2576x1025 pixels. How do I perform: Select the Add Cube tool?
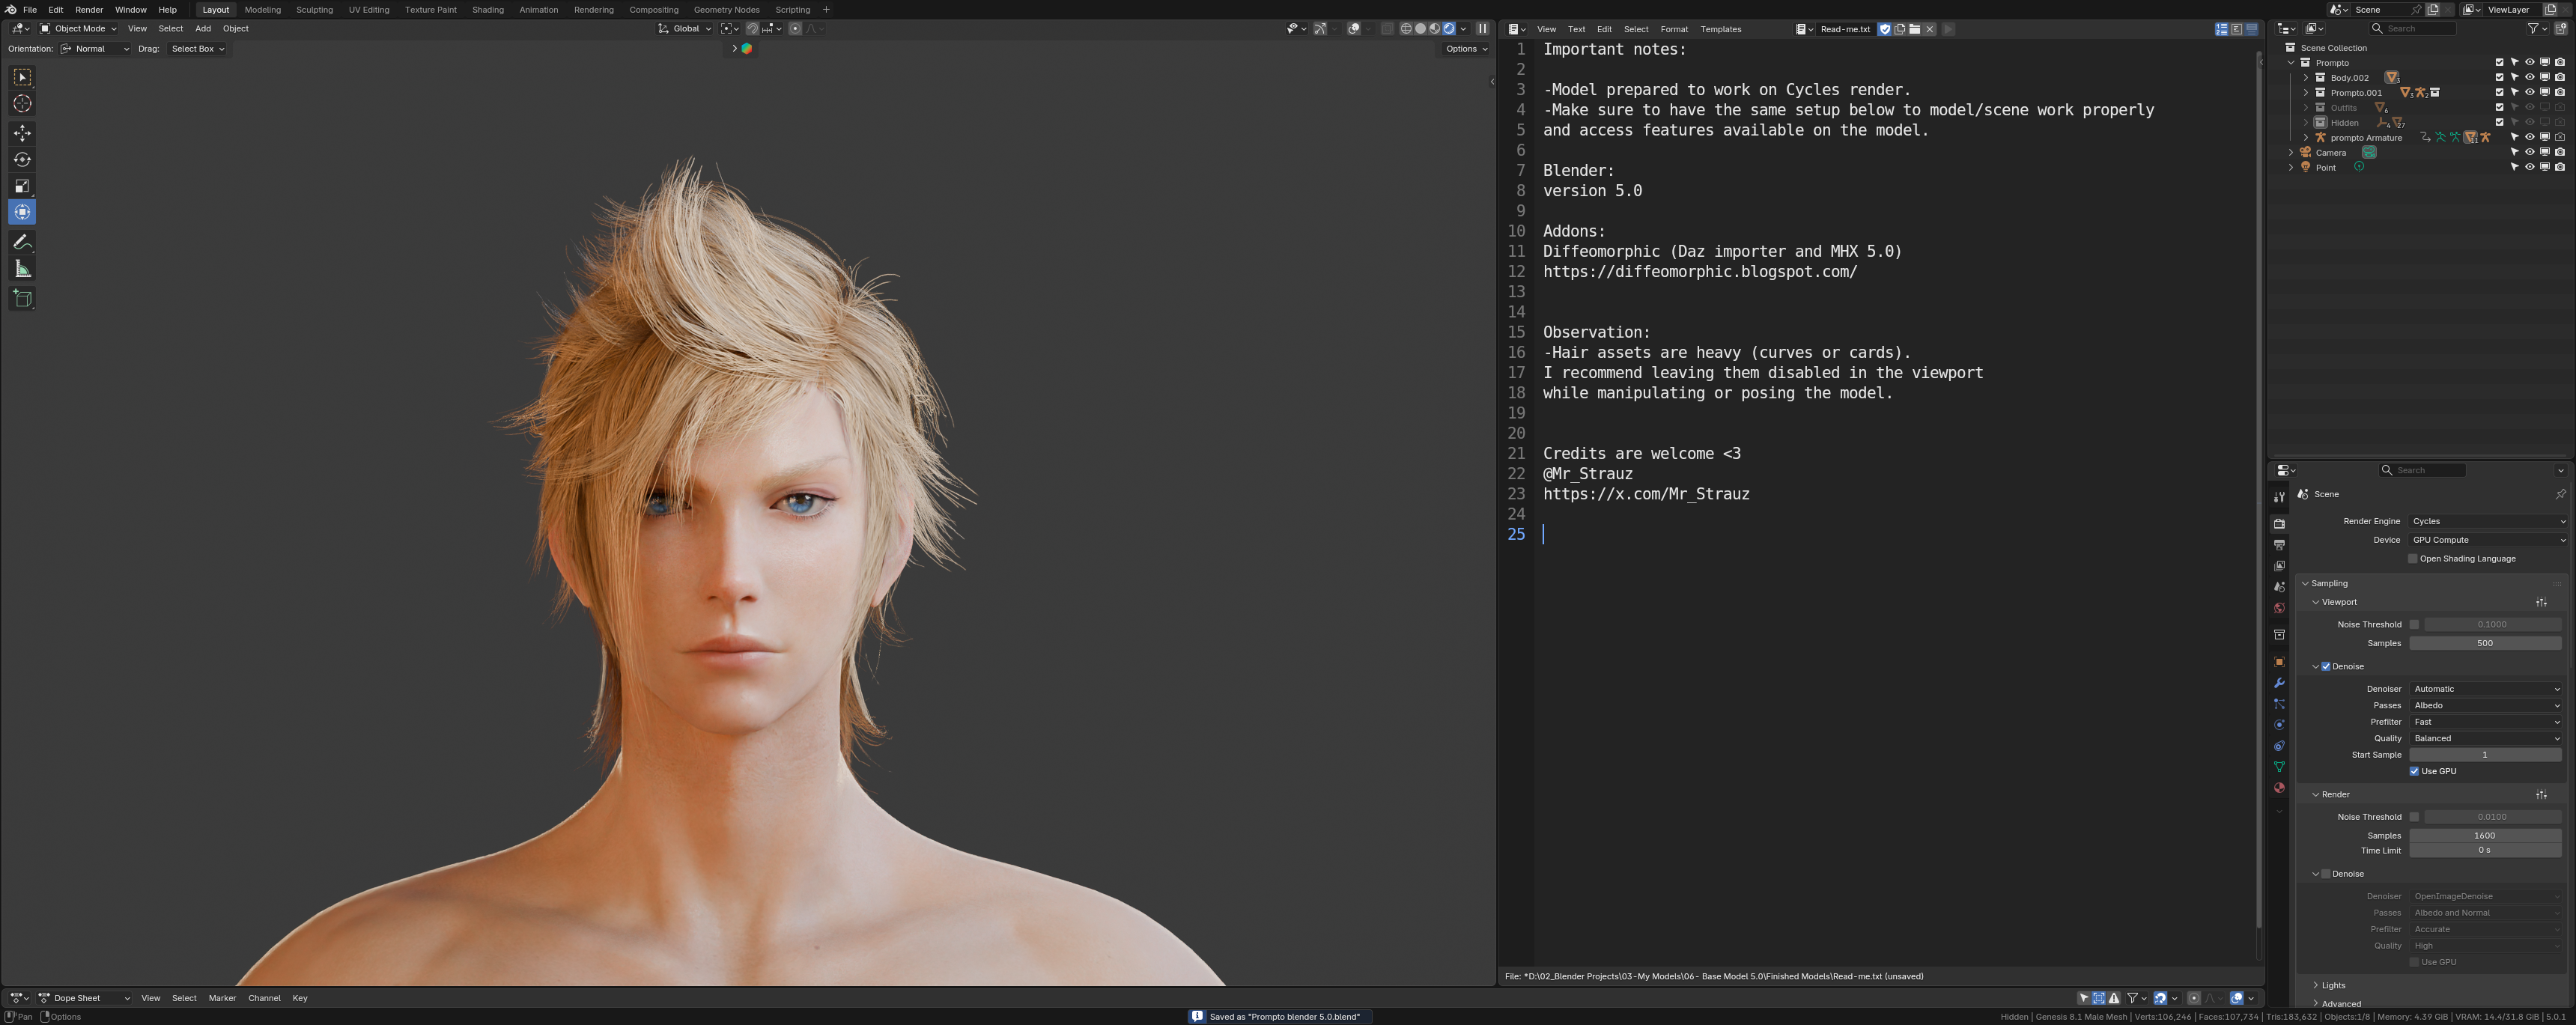(22, 298)
